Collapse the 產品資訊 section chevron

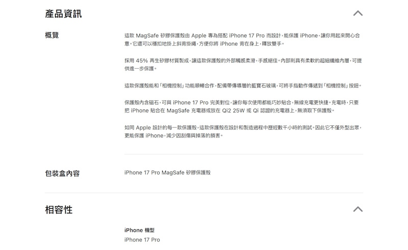358,13
